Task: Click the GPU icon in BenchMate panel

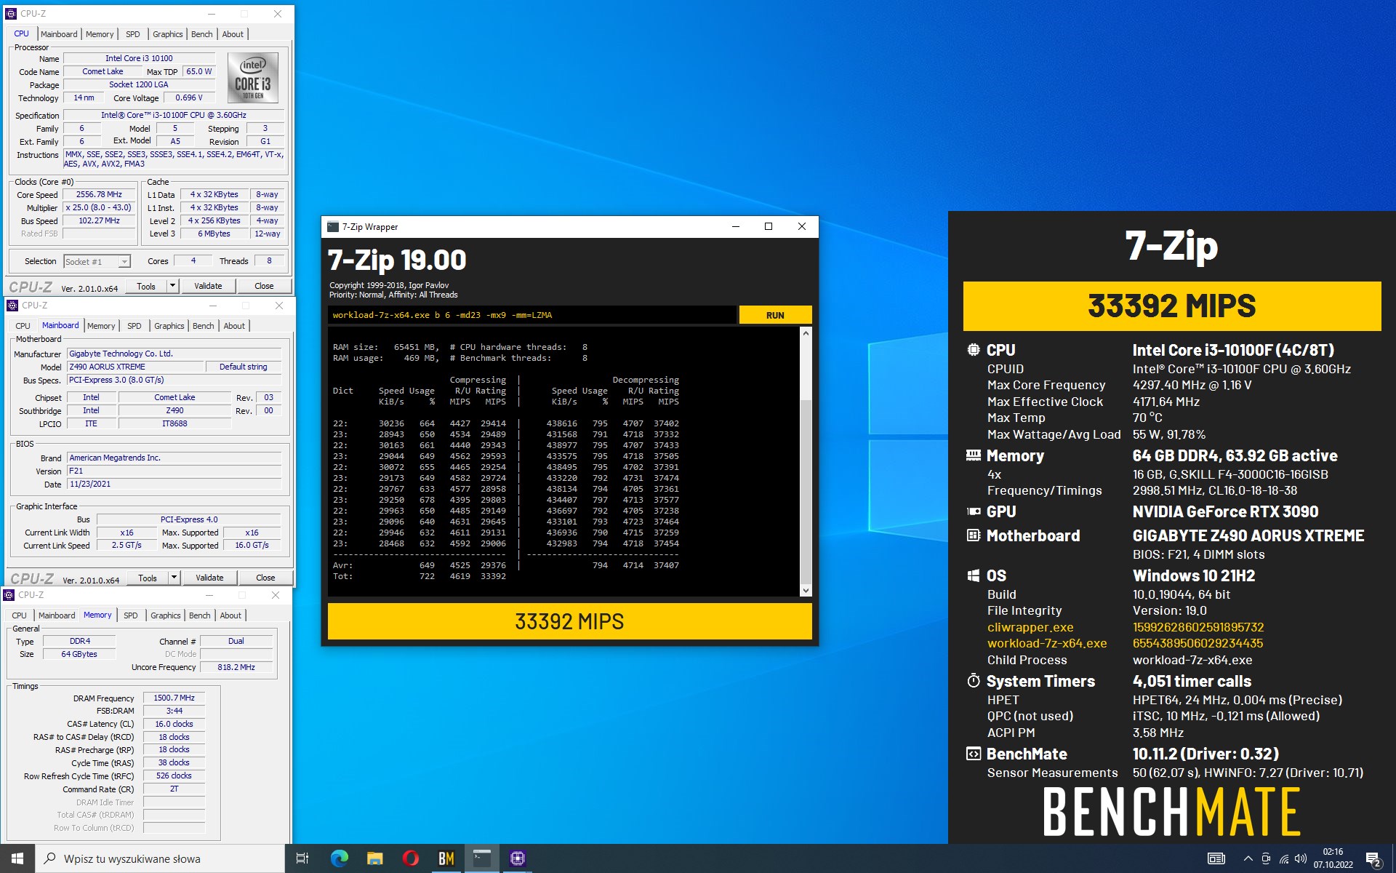Action: click(x=973, y=511)
